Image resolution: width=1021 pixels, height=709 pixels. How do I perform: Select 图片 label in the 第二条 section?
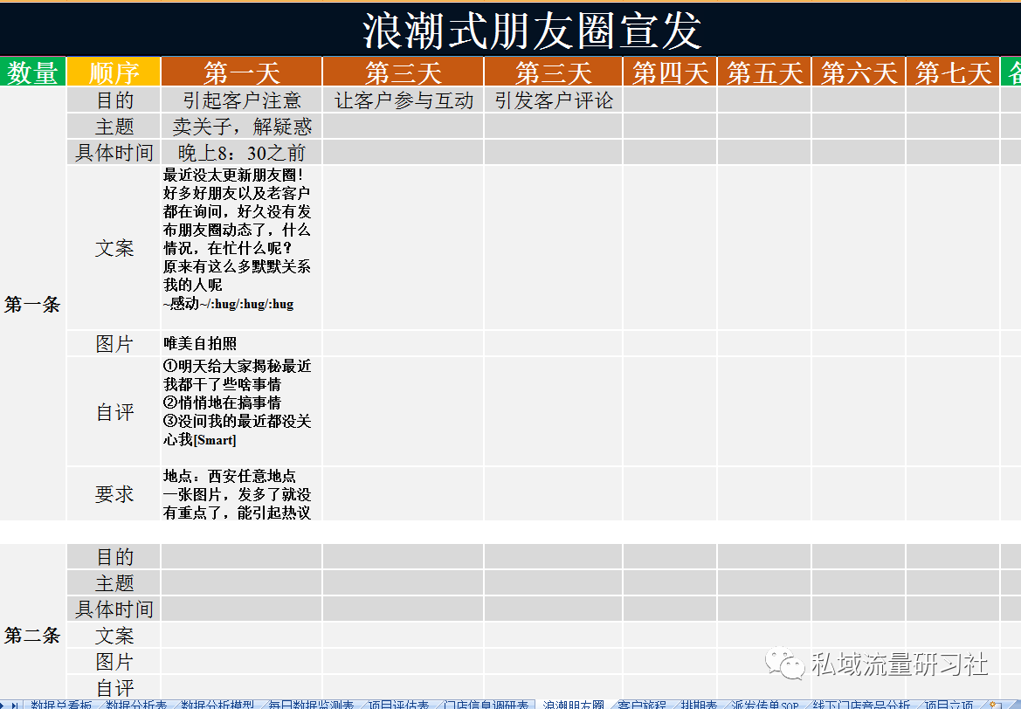coord(114,662)
